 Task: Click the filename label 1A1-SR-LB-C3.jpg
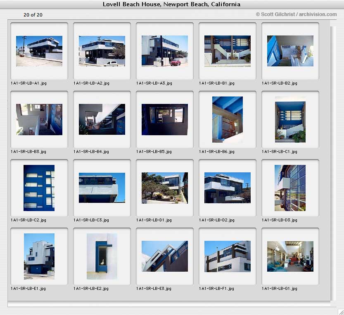(x=91, y=220)
